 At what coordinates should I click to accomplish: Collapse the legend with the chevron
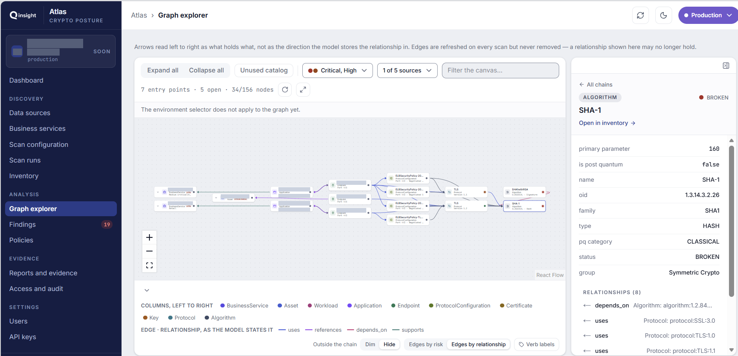click(147, 290)
